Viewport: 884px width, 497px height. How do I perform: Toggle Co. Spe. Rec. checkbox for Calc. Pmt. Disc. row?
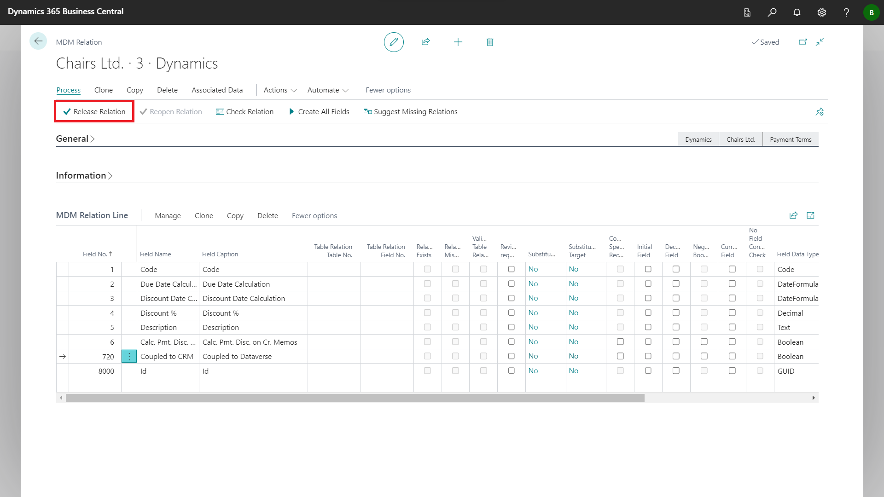pyautogui.click(x=620, y=341)
